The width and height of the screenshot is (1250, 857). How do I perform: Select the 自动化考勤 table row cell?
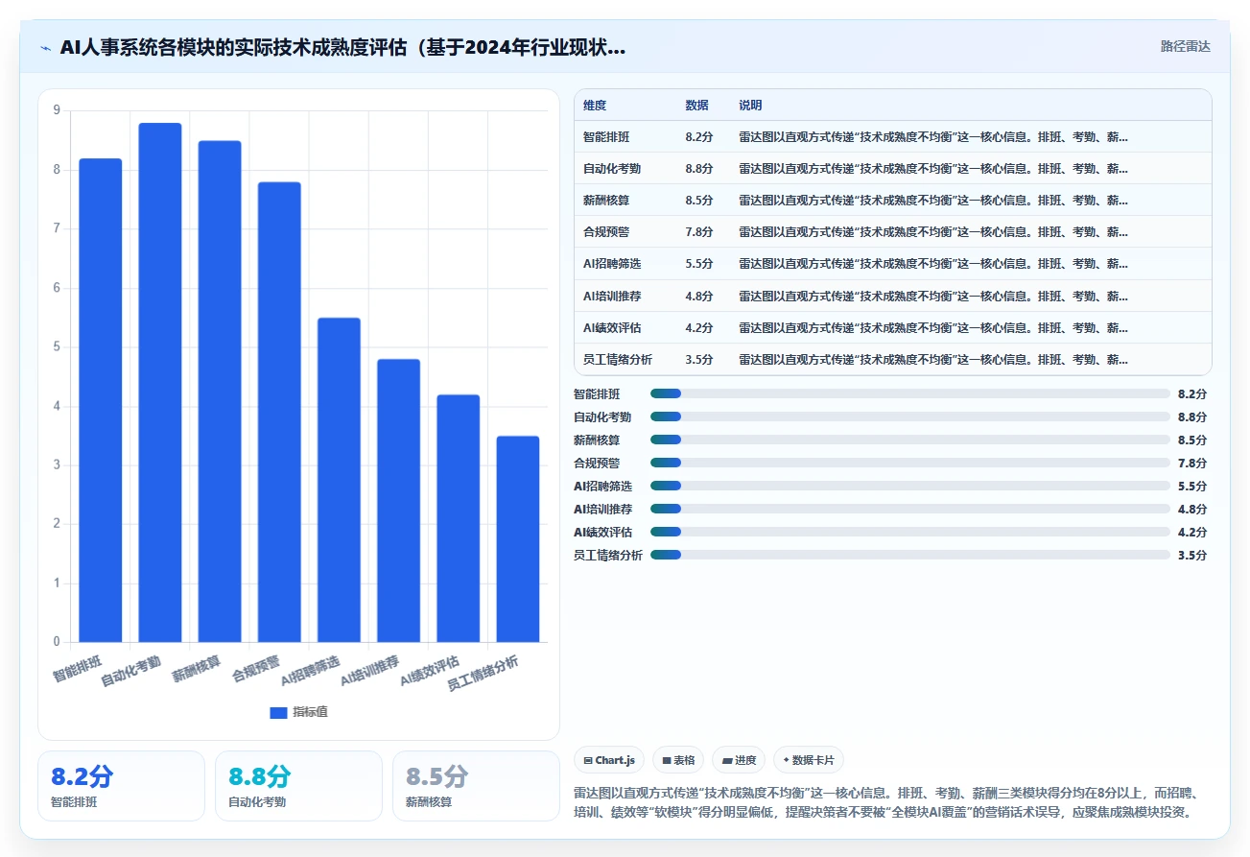612,169
